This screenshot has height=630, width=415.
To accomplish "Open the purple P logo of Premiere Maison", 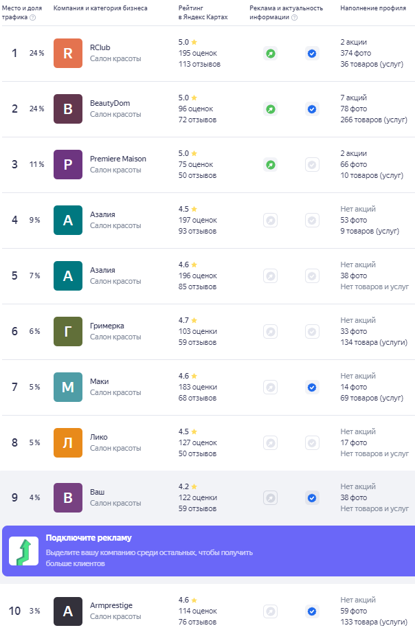I will tap(68, 164).
